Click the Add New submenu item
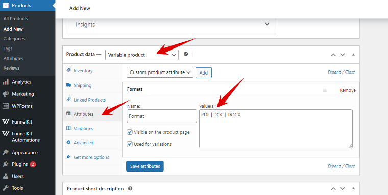Screen dimensions: 388x195 tap(13, 29)
